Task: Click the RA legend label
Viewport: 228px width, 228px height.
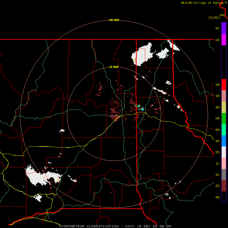Action: click(217, 130)
